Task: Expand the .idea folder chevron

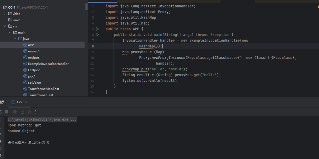Action: pos(5,14)
